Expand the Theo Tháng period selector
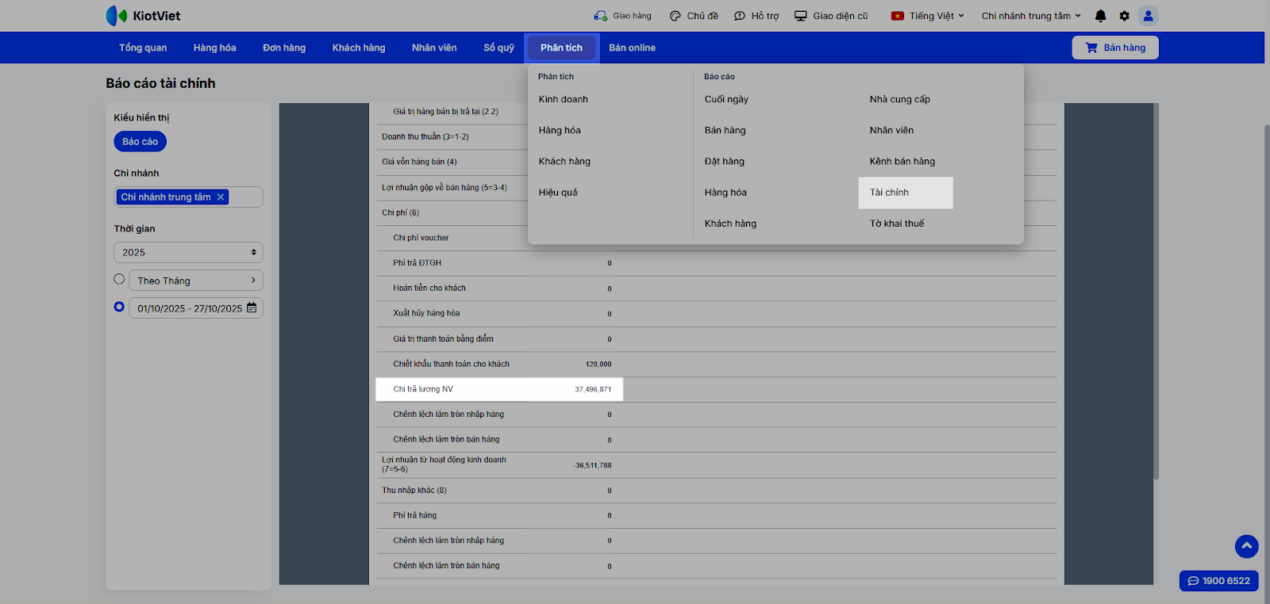 click(x=196, y=281)
